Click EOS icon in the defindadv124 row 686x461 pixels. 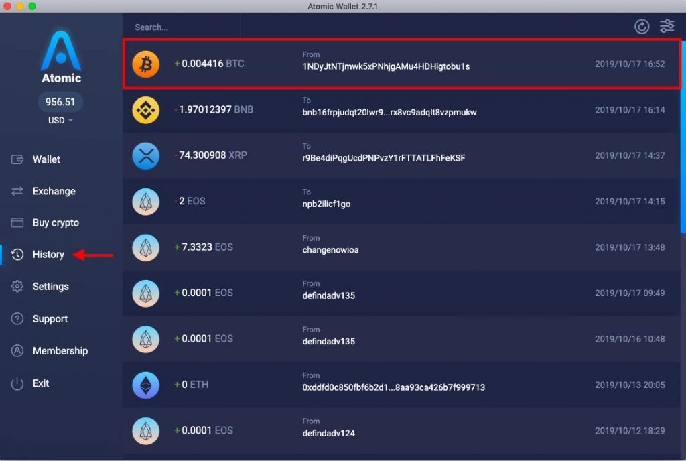[x=145, y=431]
